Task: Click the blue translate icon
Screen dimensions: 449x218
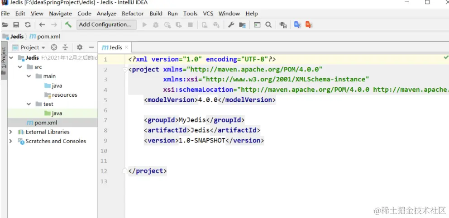Action: click(x=297, y=25)
